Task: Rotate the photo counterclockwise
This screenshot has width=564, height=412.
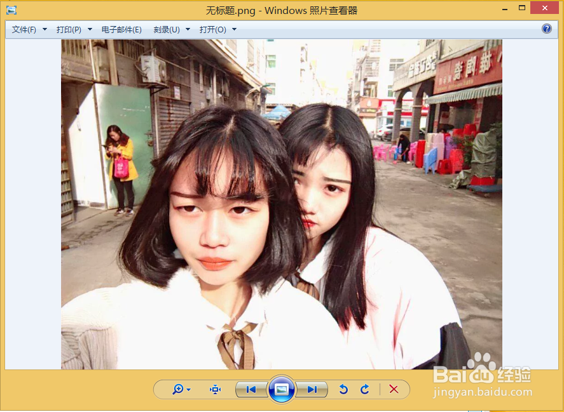Action: click(343, 389)
